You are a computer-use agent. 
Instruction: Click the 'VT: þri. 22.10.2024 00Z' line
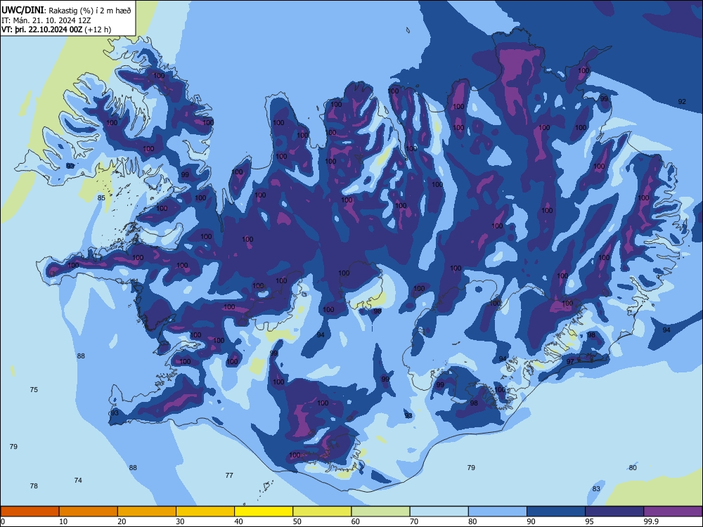click(x=41, y=30)
